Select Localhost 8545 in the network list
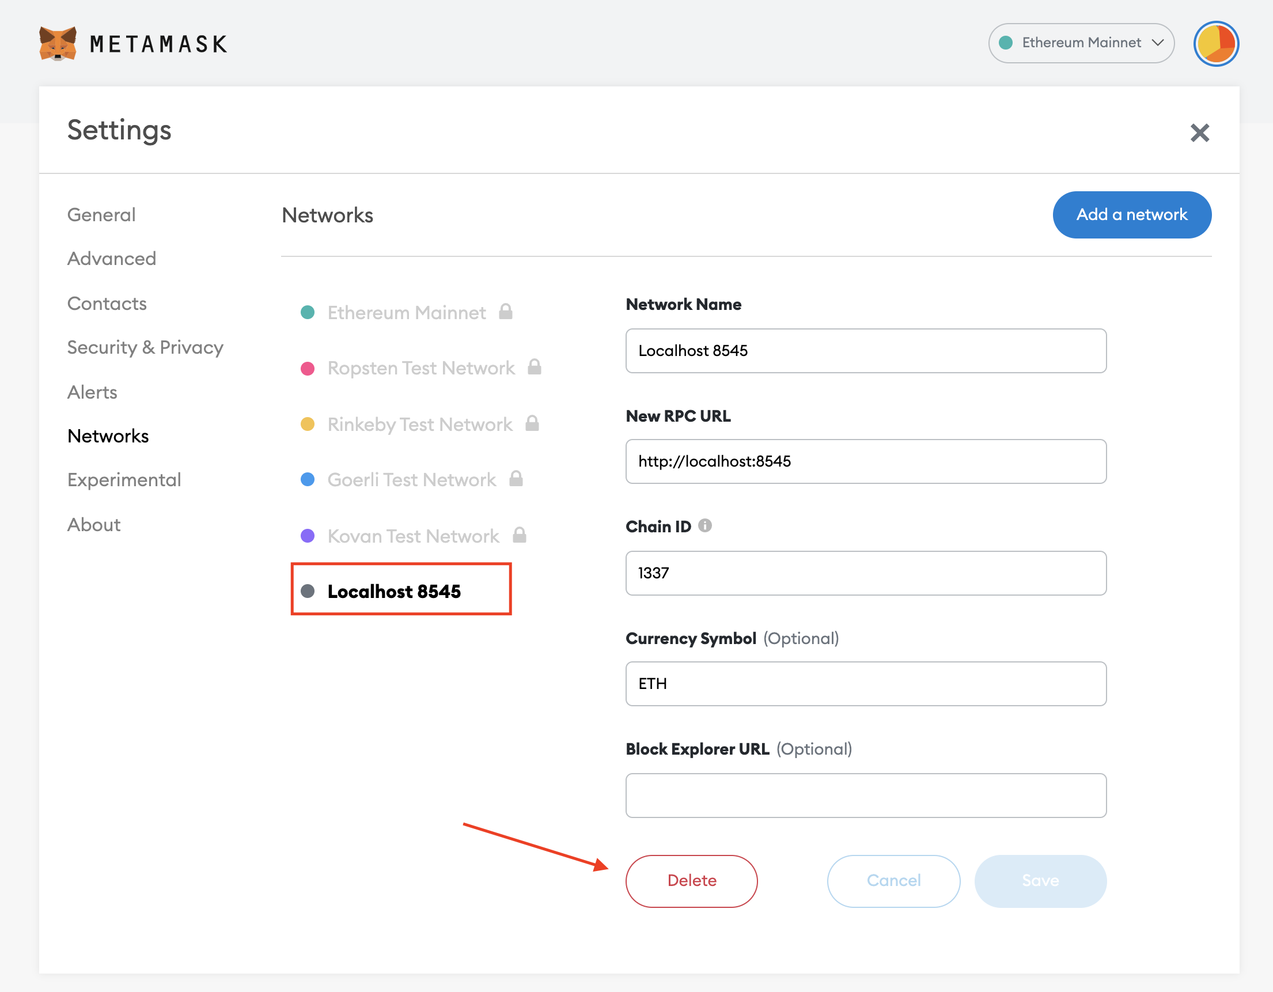Screen dimensions: 1273x992 point(394,591)
